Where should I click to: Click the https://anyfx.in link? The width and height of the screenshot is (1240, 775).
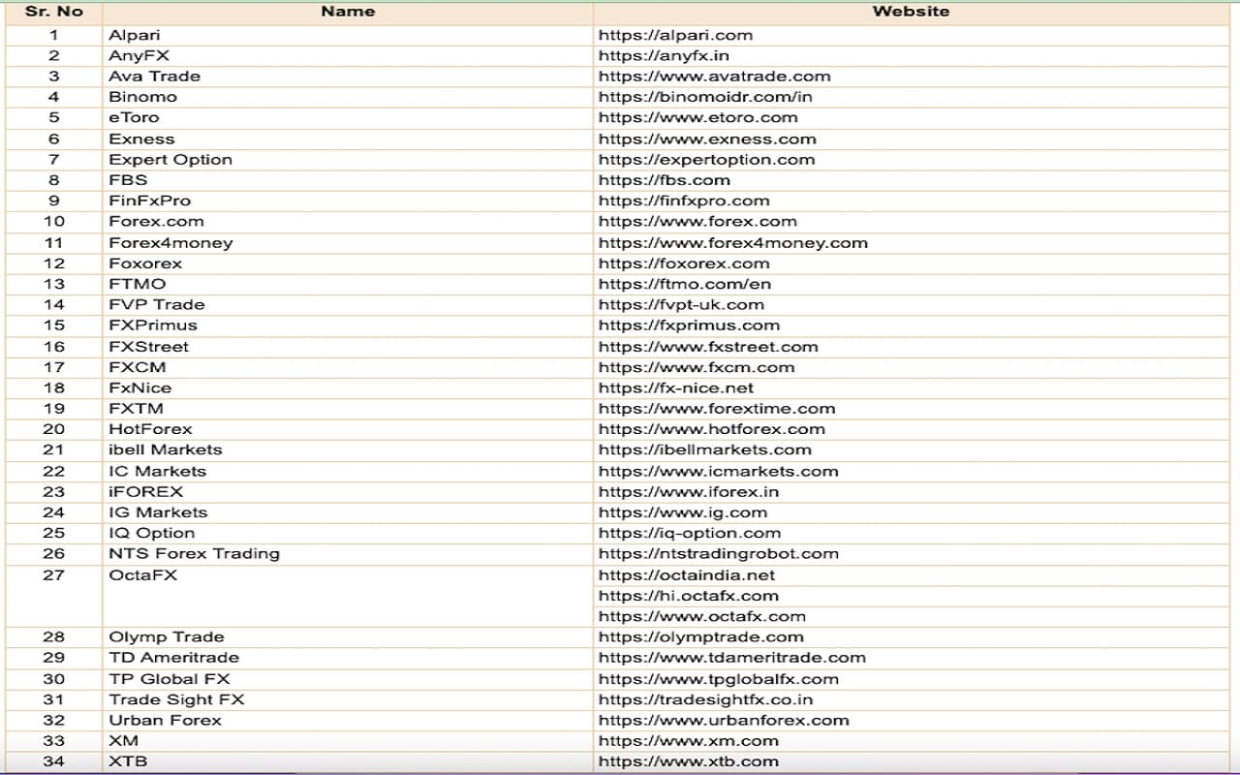664,55
